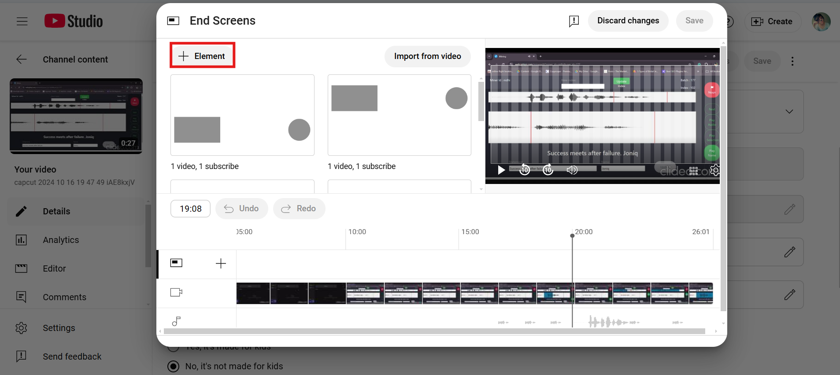The width and height of the screenshot is (840, 375).
Task: Play the video preview
Action: click(501, 170)
